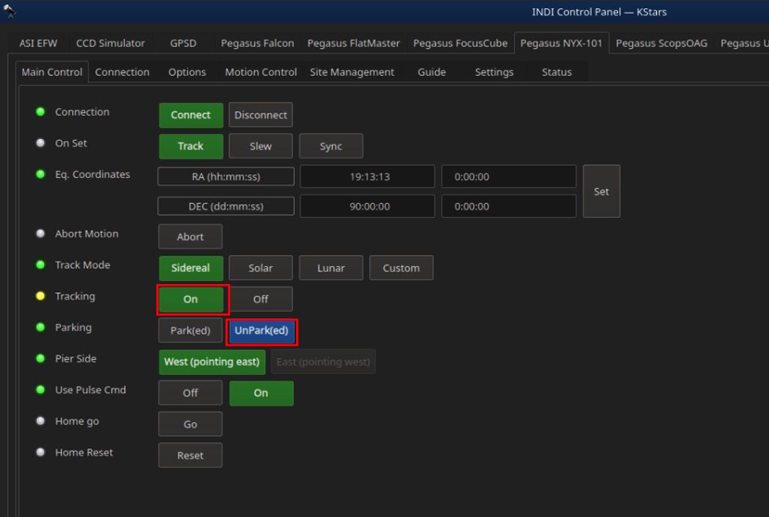The image size is (769, 517).
Task: Click the DEC target input field
Action: pos(508,207)
